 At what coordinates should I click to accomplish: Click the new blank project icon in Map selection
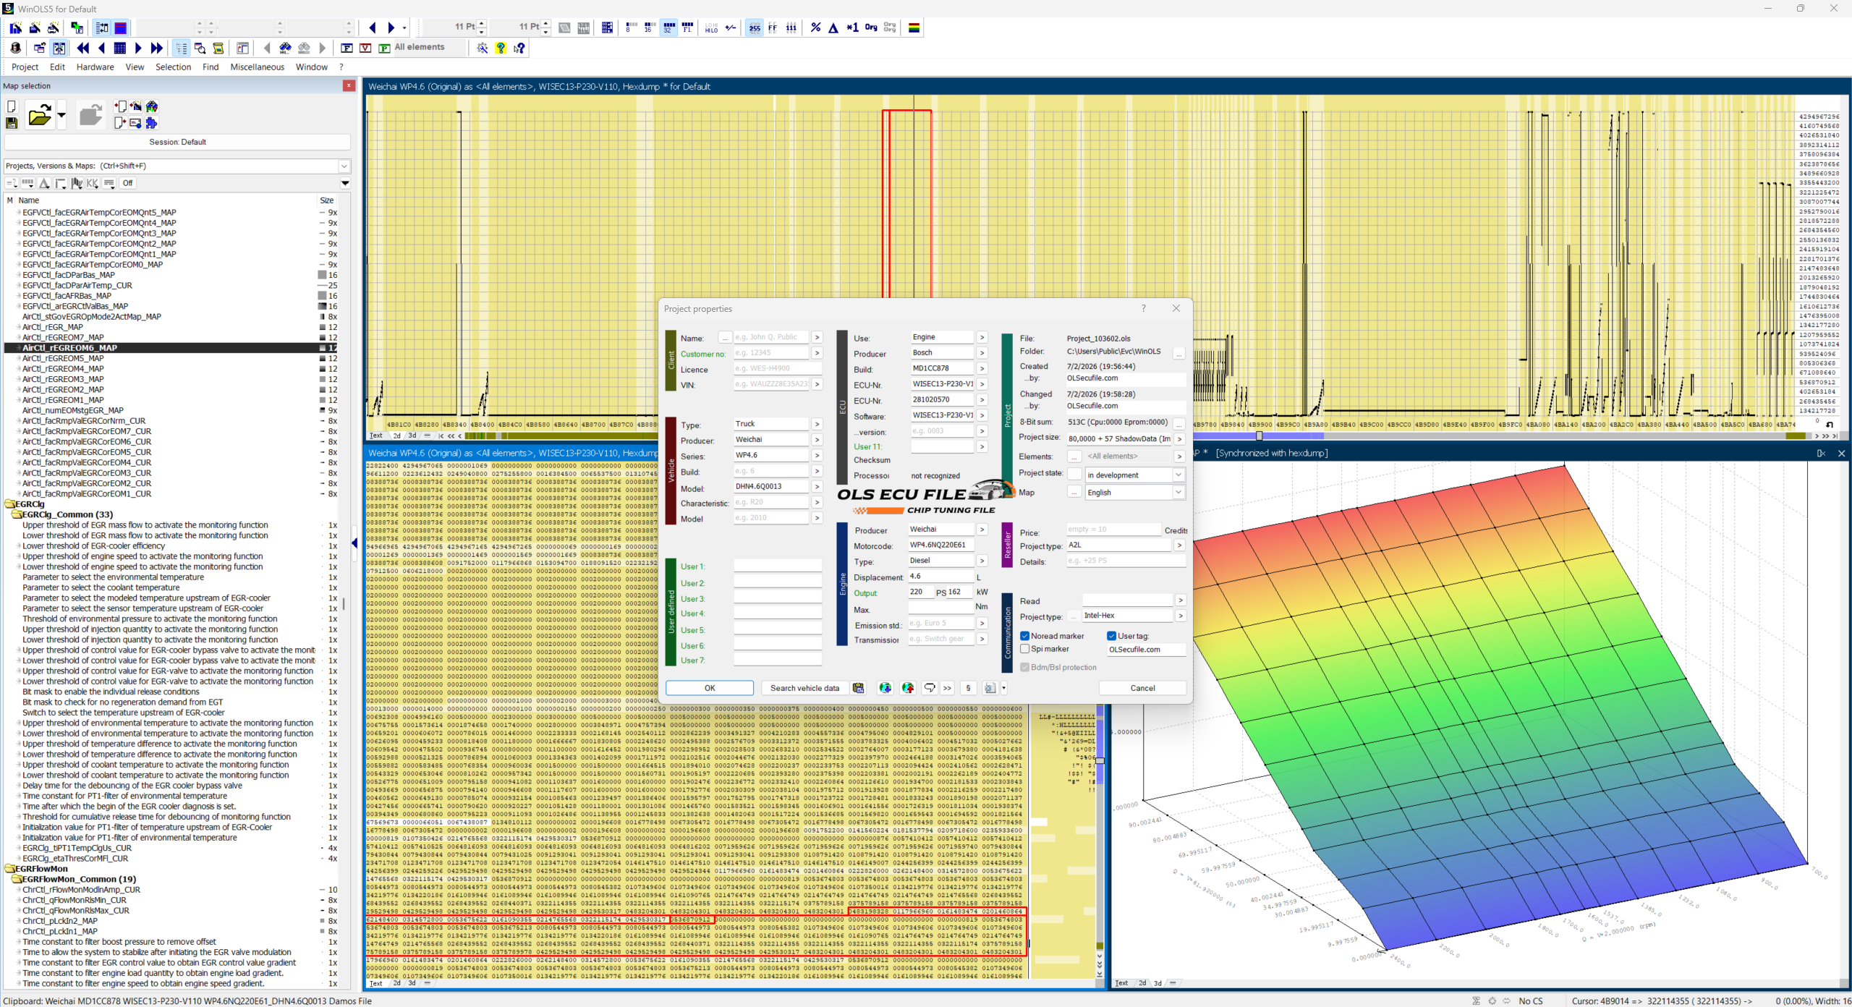point(12,106)
